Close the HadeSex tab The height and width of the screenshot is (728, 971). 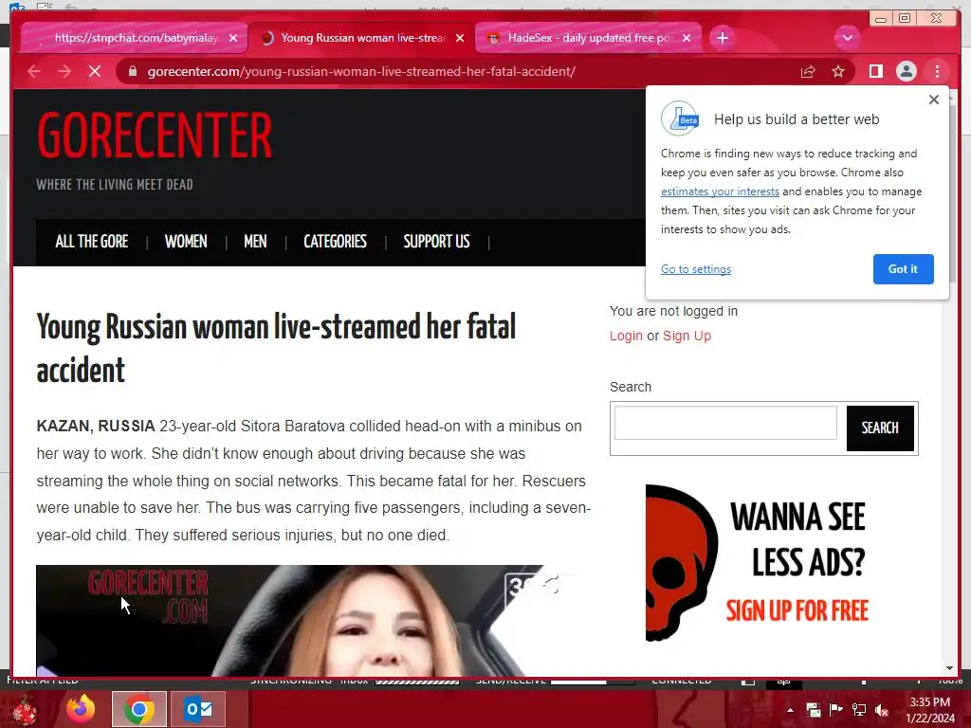(x=687, y=38)
